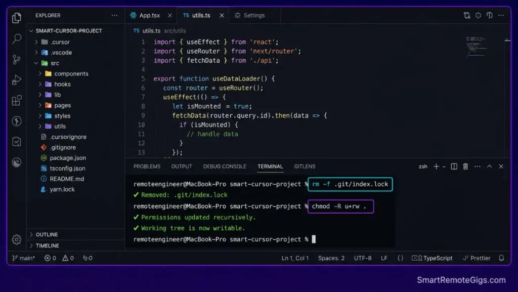Screen dimensions: 518x292
Task: Open the GITLENS panel tab
Action: [305, 166]
